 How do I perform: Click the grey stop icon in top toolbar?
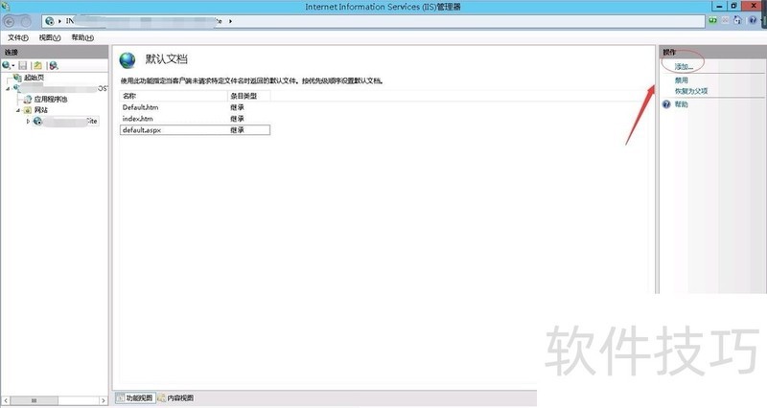pos(726,20)
